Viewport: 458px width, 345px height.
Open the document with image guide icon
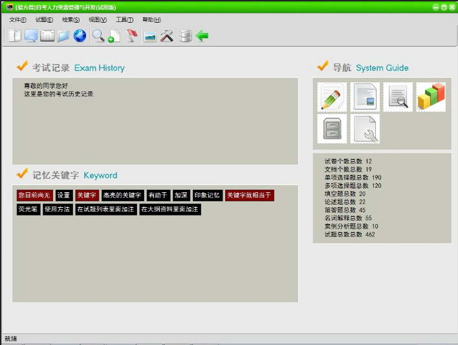click(365, 97)
